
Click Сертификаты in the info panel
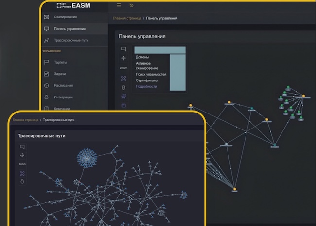click(x=147, y=81)
